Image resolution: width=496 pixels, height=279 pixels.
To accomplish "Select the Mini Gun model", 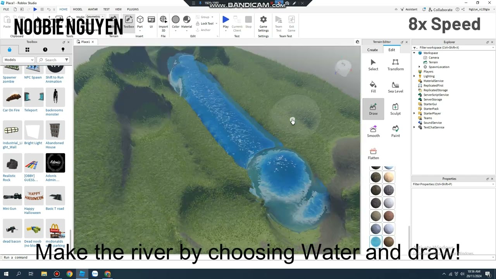I will [x=12, y=198].
